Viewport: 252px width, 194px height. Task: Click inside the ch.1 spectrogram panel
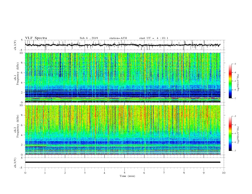[122, 77]
